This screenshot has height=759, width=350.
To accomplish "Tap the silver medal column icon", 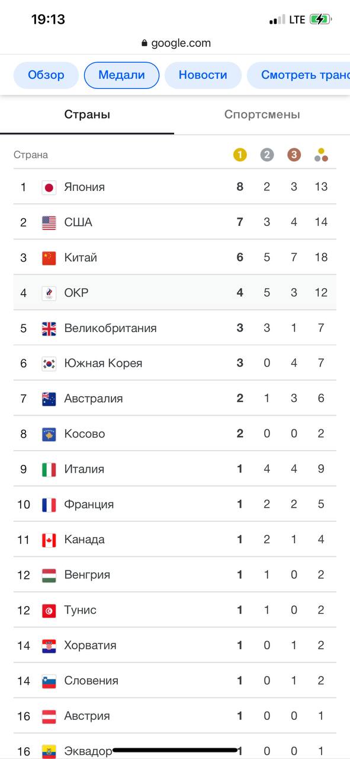I will (267, 155).
